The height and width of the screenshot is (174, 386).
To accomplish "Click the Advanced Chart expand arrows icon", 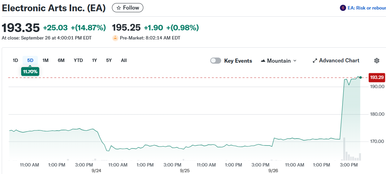I will pyautogui.click(x=315, y=61).
